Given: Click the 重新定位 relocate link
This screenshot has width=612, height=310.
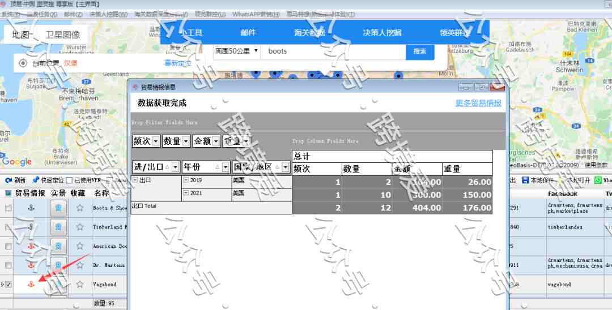Looking at the screenshot, I should click(178, 63).
